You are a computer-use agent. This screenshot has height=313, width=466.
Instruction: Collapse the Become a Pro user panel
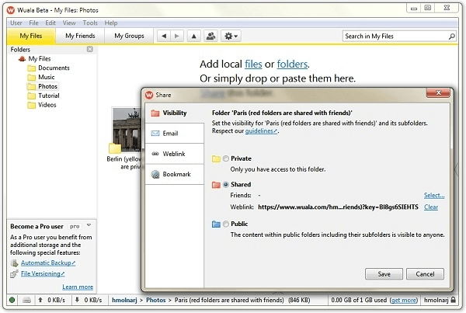pos(89,225)
